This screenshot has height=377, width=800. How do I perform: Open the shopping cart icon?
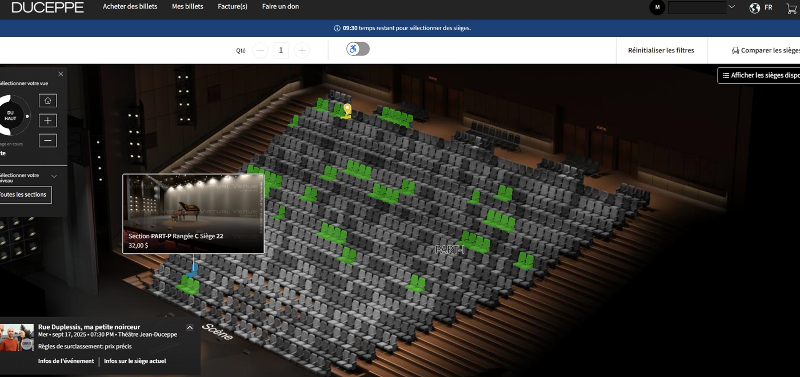[x=791, y=8]
